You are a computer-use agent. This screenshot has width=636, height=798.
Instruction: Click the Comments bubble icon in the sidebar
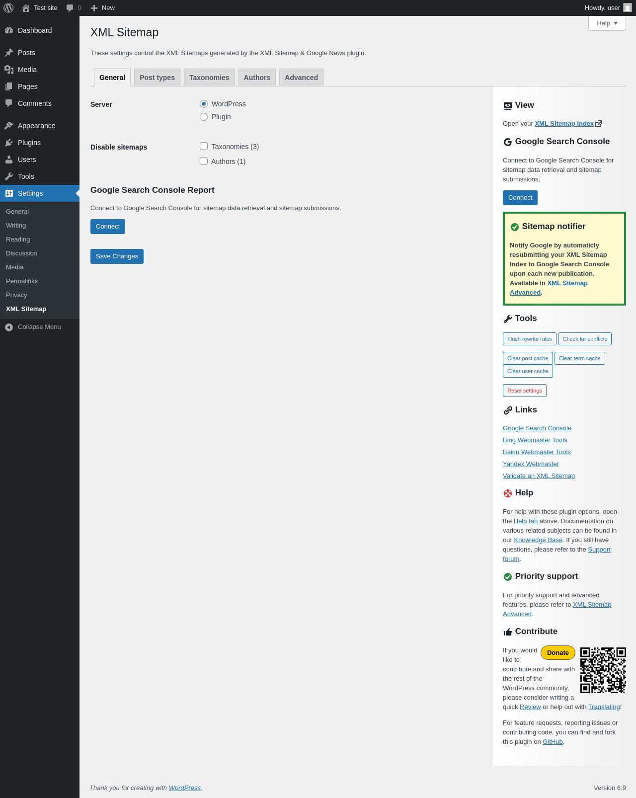9,103
